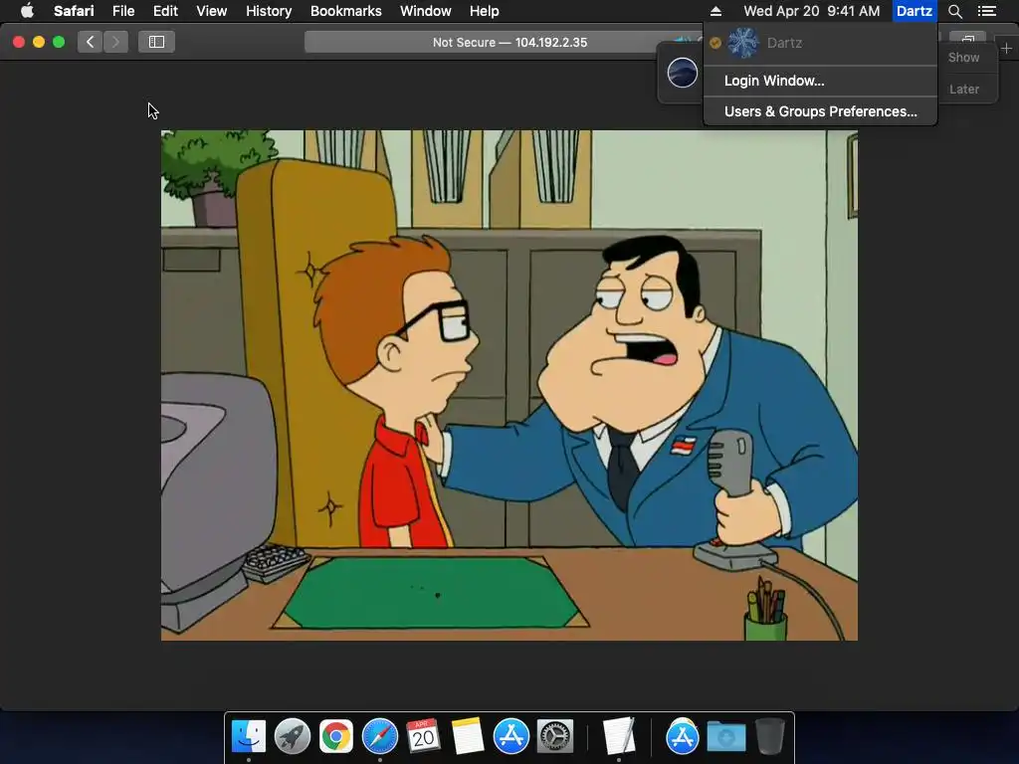Click the macOS update notification icon
This screenshot has width=1019, height=764.
682,72
